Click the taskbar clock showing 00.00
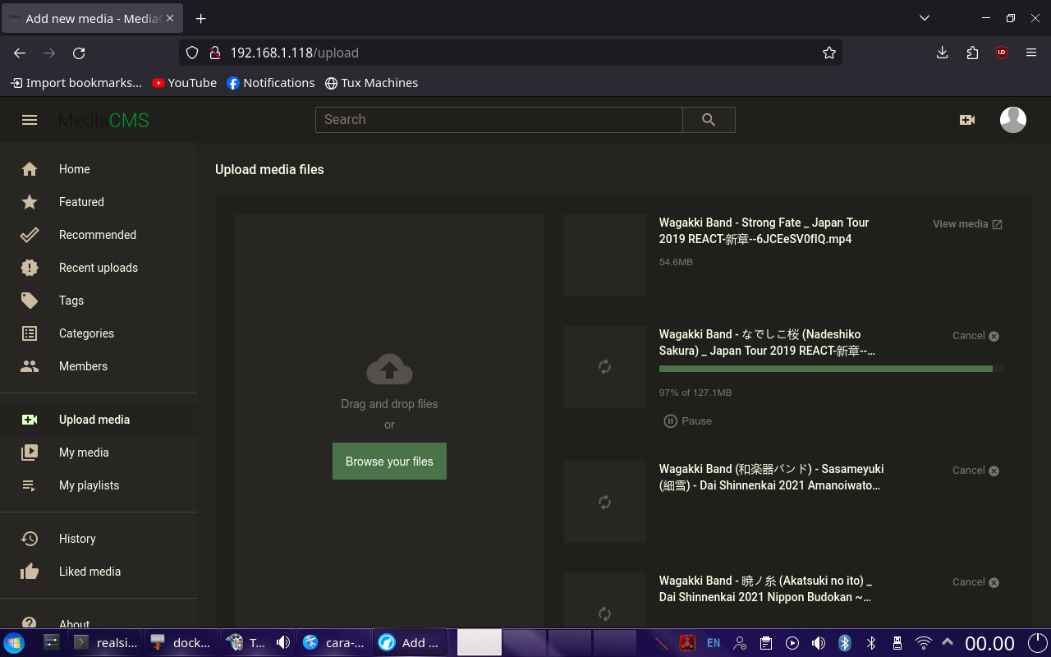1051x657 pixels. click(989, 643)
